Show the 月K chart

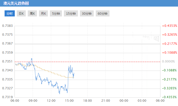43,14
